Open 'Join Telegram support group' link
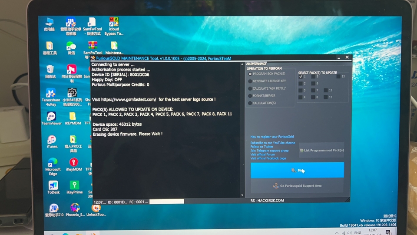 pyautogui.click(x=269, y=151)
